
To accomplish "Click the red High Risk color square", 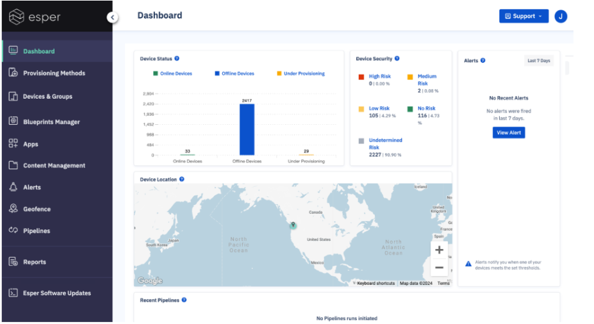I will (x=361, y=77).
